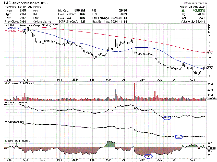Click the Low value 2.67
This screenshot has width=217, height=162.
[x=23, y=18]
